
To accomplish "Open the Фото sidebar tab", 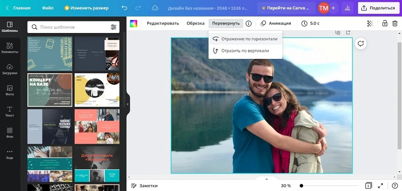I will click(9, 91).
